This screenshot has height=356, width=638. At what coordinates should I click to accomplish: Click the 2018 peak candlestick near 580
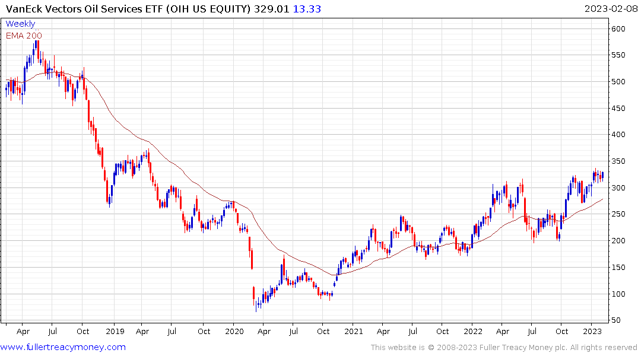tap(36, 45)
